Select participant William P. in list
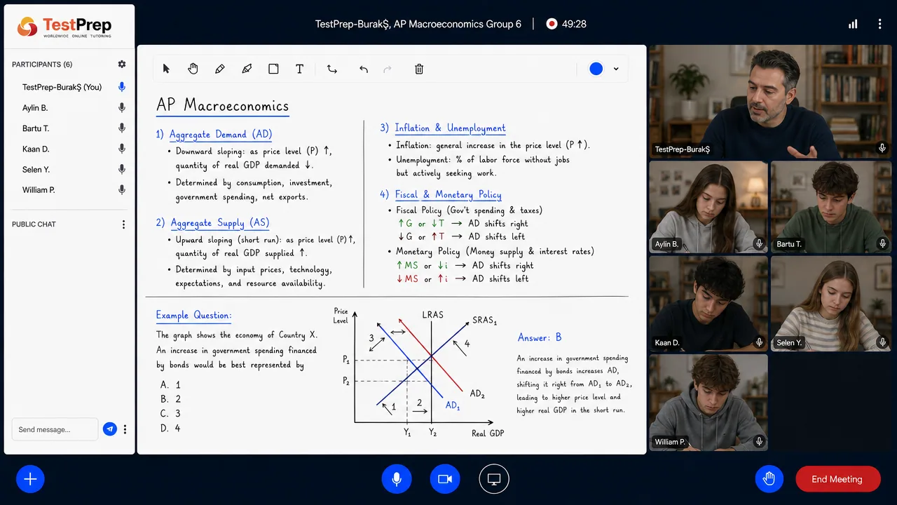 pos(39,189)
